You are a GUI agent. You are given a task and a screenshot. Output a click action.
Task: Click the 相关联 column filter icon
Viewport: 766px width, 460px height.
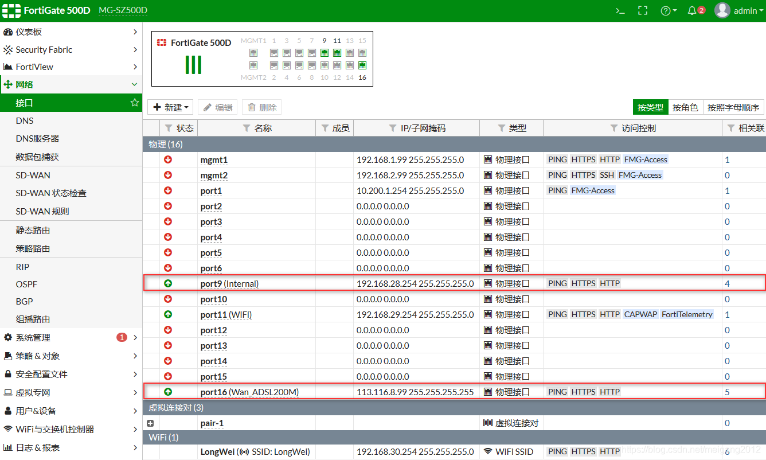[731, 128]
